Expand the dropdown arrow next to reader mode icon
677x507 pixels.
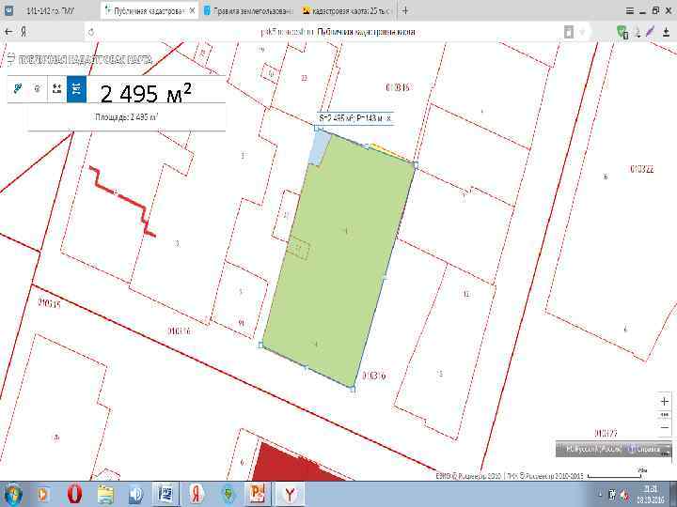pos(582,32)
